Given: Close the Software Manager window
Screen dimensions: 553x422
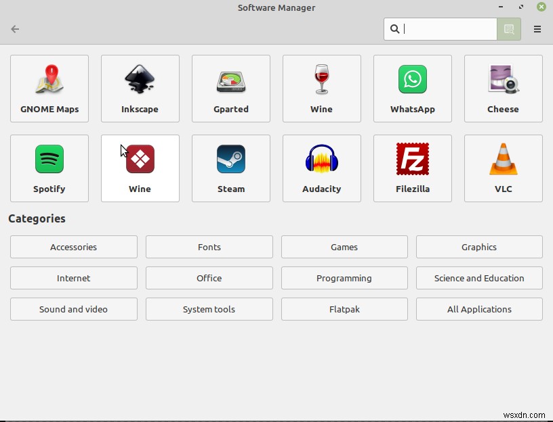Looking at the screenshot, I should click(541, 7).
